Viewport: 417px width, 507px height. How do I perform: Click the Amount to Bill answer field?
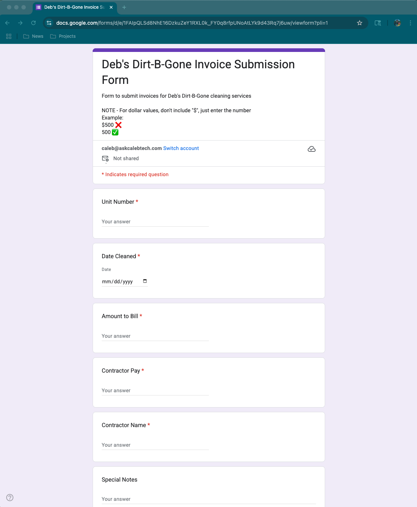point(155,336)
